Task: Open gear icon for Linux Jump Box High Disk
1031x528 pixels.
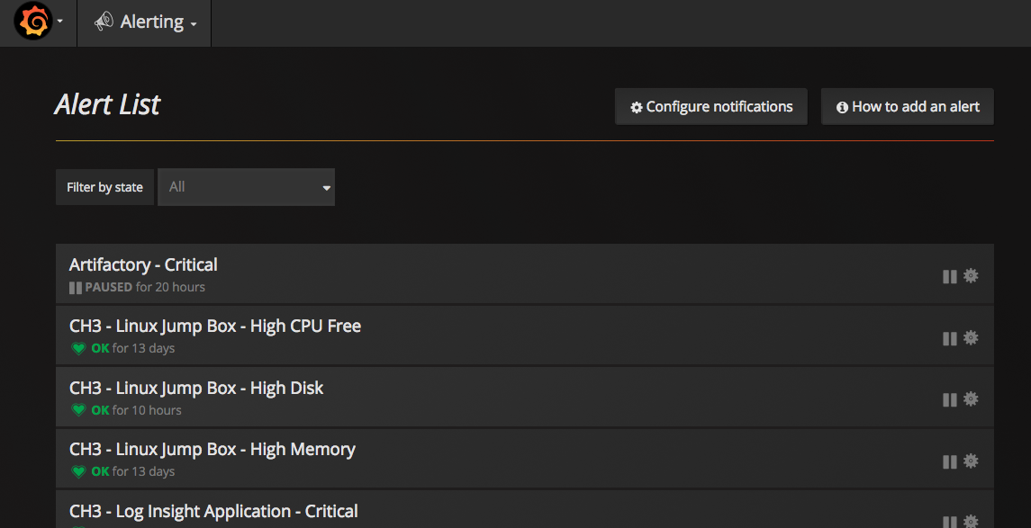Action: (x=971, y=399)
